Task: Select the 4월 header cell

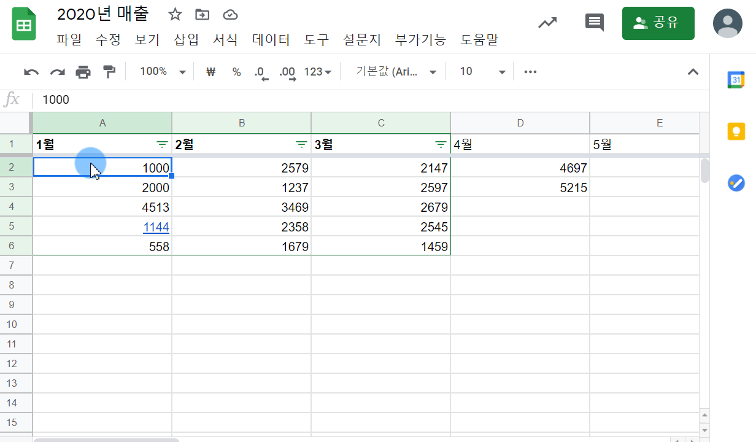Action: [x=520, y=145]
